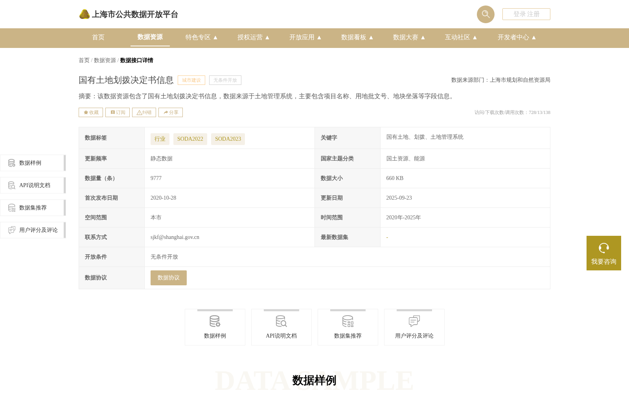Click the 数据样例 card icon at bottom

coord(215,321)
